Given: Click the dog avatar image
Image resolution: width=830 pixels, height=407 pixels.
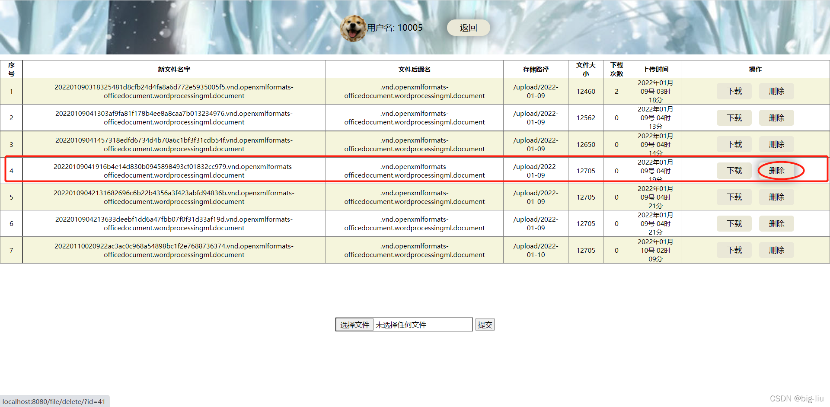Looking at the screenshot, I should 353,28.
